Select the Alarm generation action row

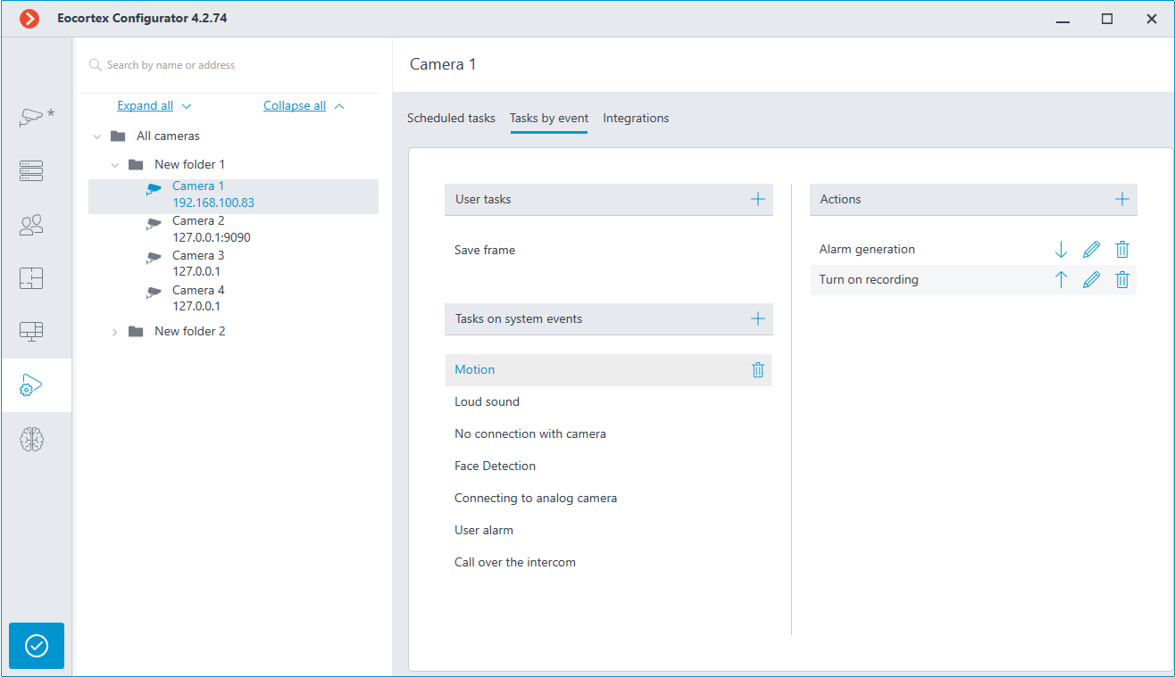tap(973, 250)
